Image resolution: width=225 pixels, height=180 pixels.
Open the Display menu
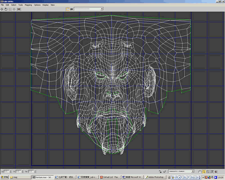tap(45, 5)
